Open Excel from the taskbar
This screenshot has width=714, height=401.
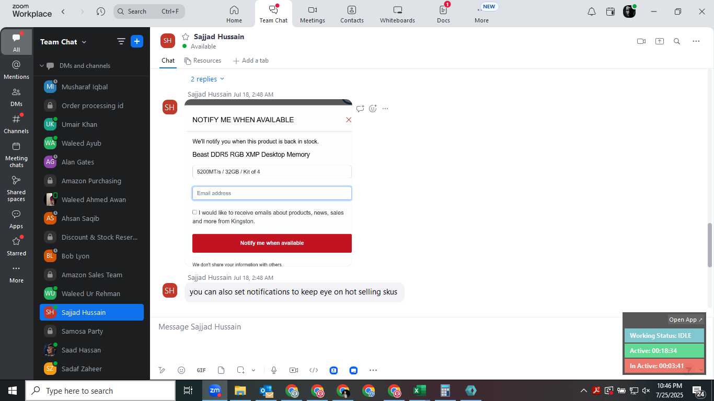419,391
